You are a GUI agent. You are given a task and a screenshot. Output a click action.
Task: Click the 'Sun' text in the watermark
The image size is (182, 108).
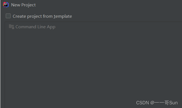click(173, 103)
